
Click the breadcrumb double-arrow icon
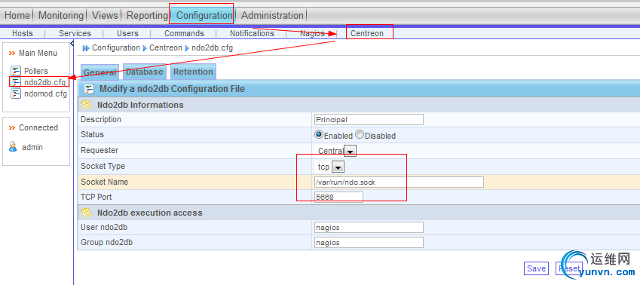(86, 48)
